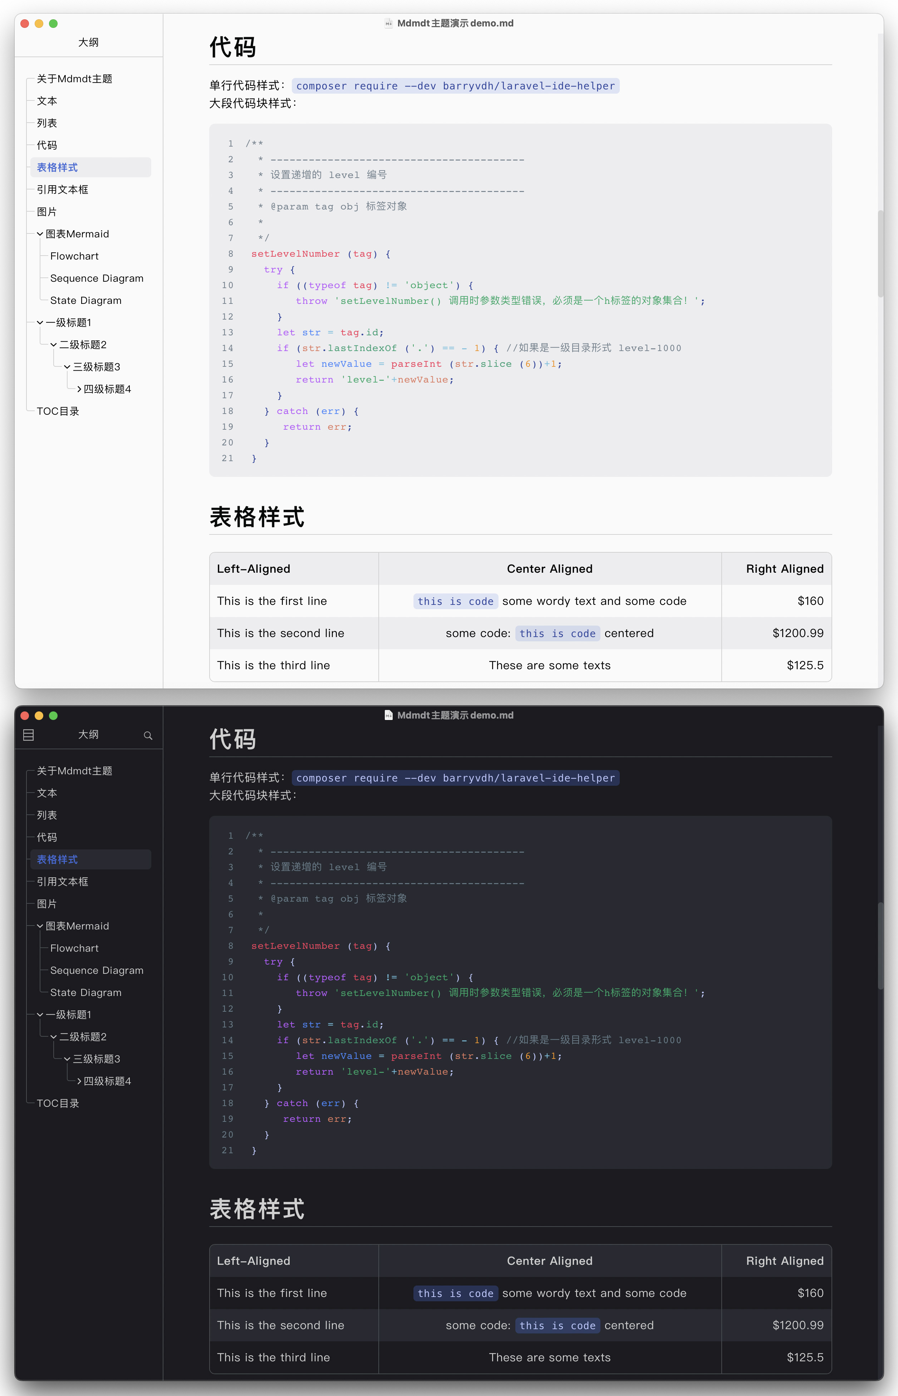This screenshot has width=898, height=1396.
Task: Select 图片 in the light window outline
Action: coord(46,212)
